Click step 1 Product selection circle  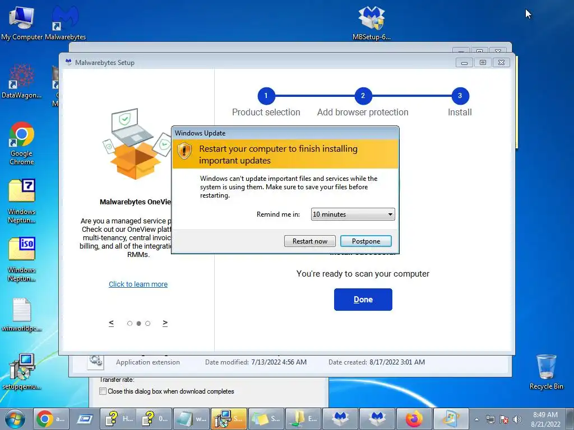point(266,96)
